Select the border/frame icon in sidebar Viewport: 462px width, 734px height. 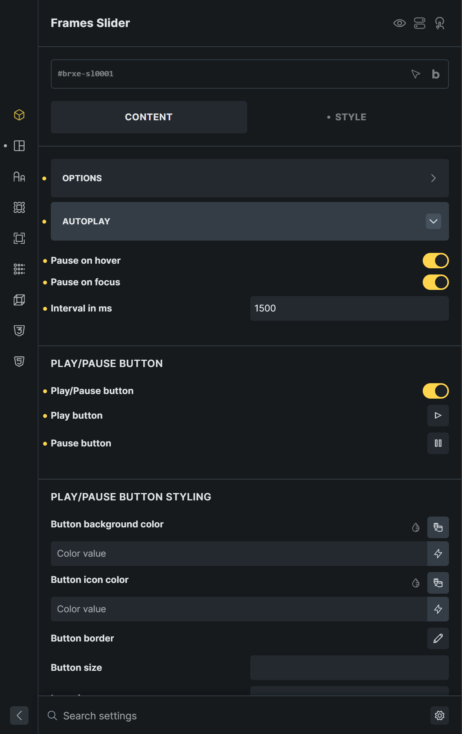(19, 207)
